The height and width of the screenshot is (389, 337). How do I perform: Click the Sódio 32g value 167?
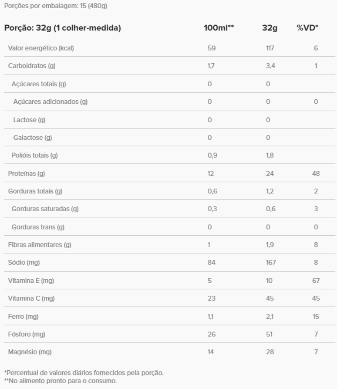[x=271, y=263]
